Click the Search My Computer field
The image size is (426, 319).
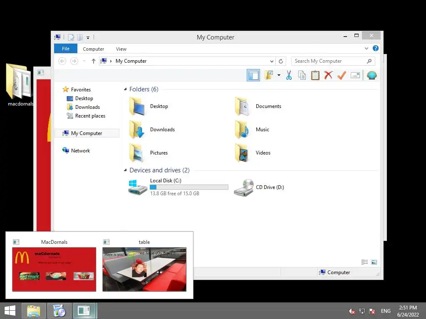333,61
